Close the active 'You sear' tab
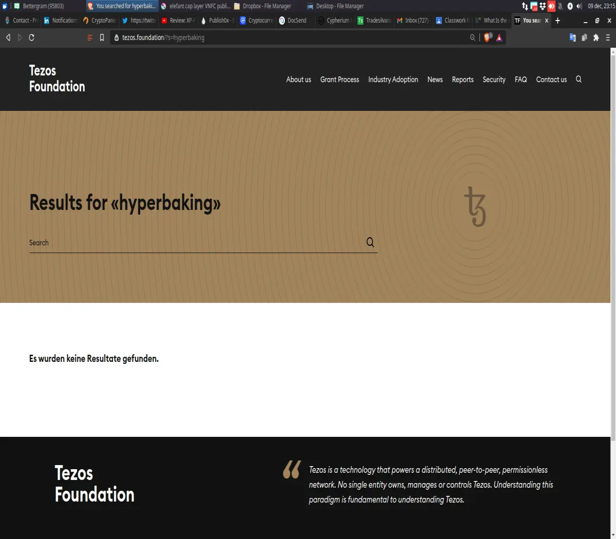 tap(547, 21)
